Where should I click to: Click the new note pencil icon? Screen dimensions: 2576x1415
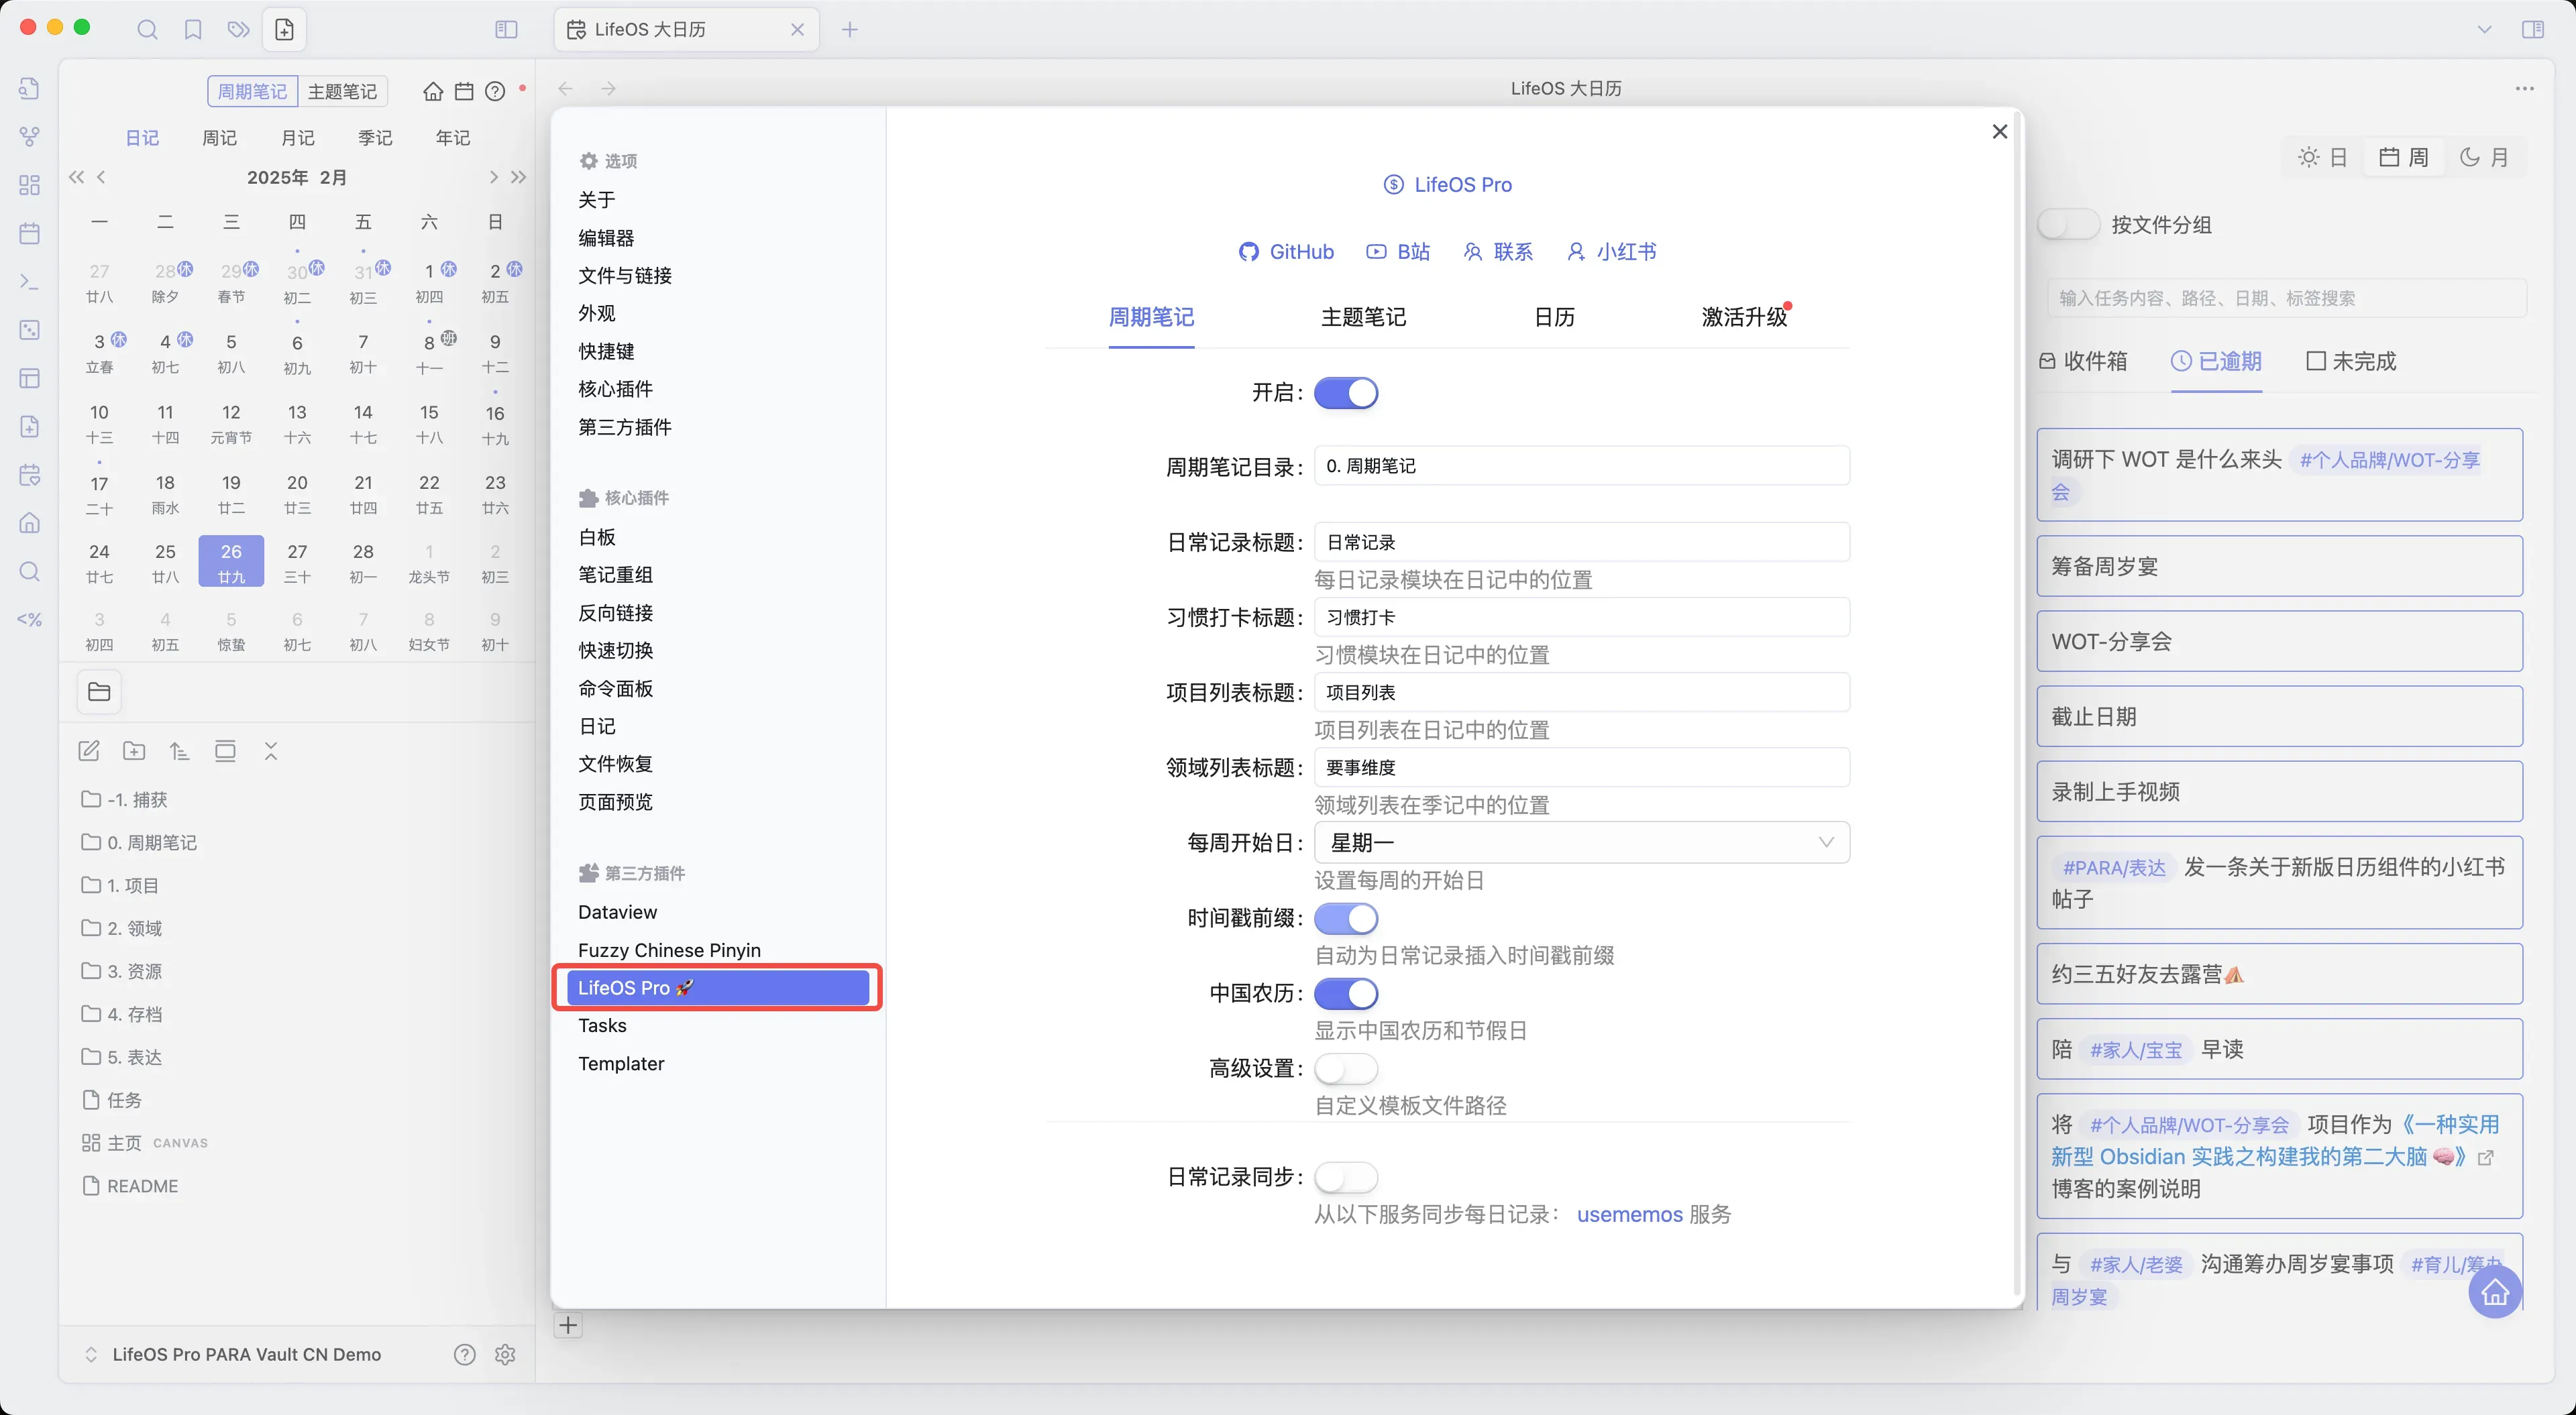(89, 751)
